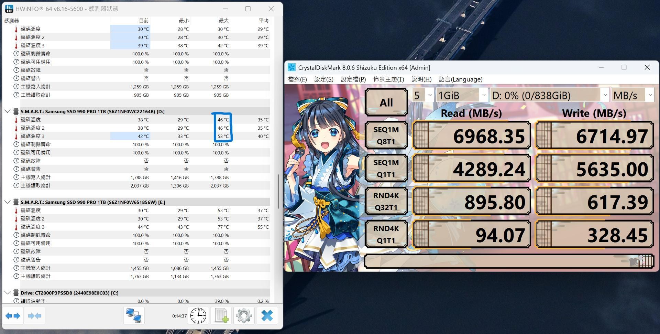Open the 設定檔(P) menu
This screenshot has height=334, width=660.
coord(353,79)
